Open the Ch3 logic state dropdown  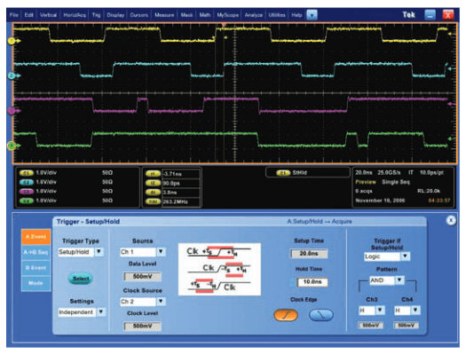pos(380,311)
